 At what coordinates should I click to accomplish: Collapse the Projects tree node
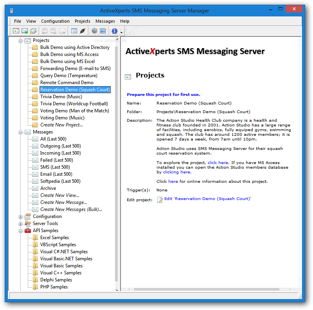20,41
